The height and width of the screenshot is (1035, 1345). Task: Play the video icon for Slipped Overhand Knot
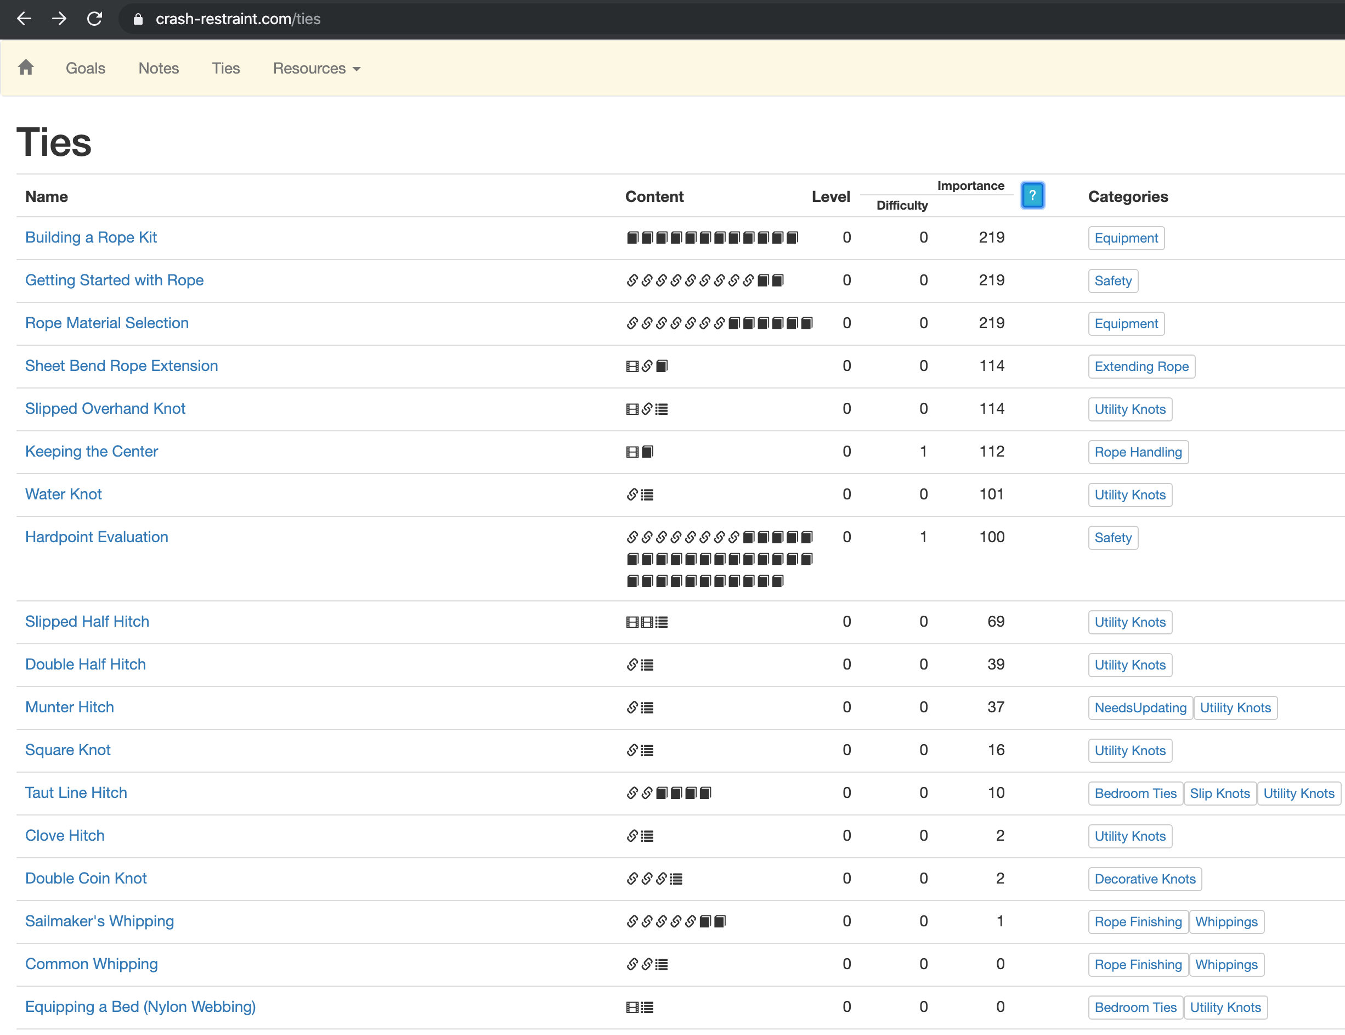tap(632, 409)
